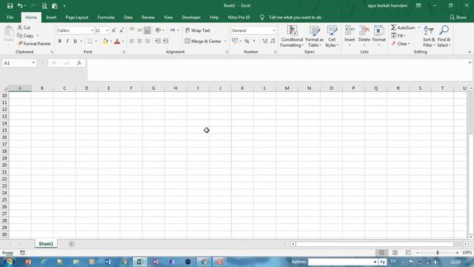
Task: Open the Merge & Center dropdown arrow
Action: tap(225, 42)
